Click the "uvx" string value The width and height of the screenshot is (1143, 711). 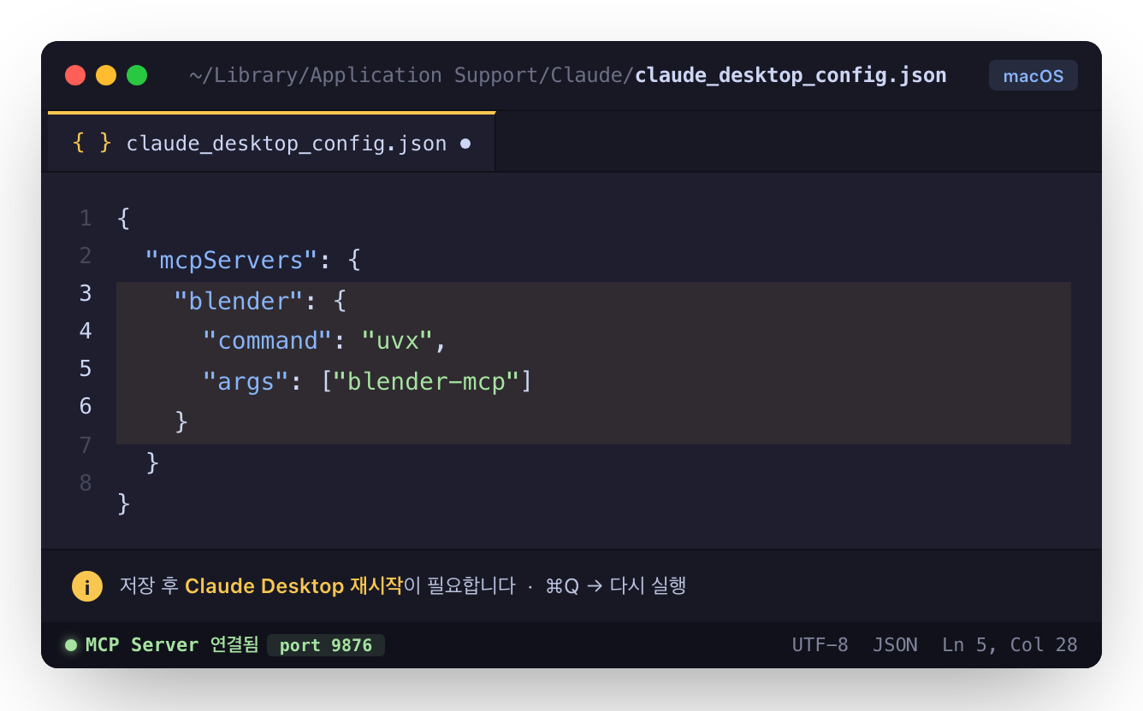click(397, 341)
